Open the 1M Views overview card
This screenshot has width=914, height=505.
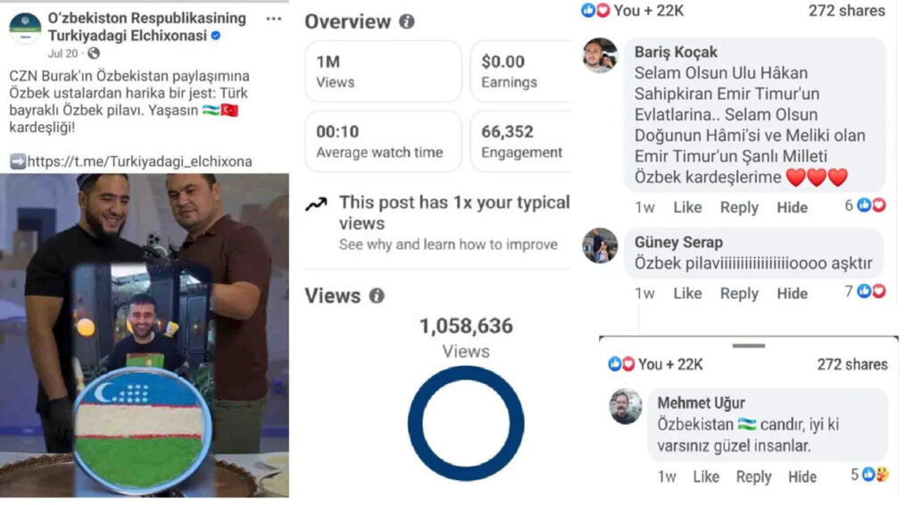pos(383,71)
